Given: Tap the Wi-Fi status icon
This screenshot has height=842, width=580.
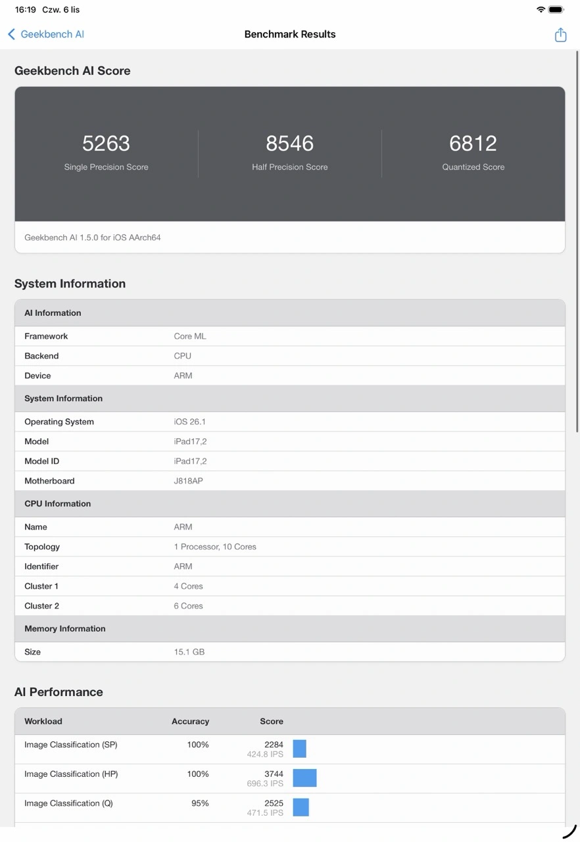Looking at the screenshot, I should [541, 10].
